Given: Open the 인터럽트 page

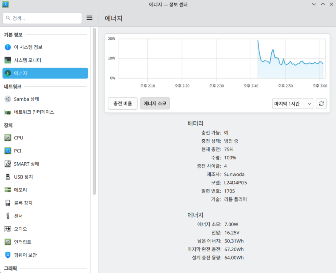Looking at the screenshot, I should (23, 242).
